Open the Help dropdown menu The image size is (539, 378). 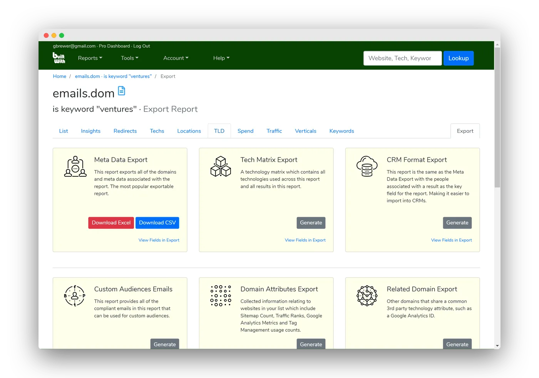[221, 58]
